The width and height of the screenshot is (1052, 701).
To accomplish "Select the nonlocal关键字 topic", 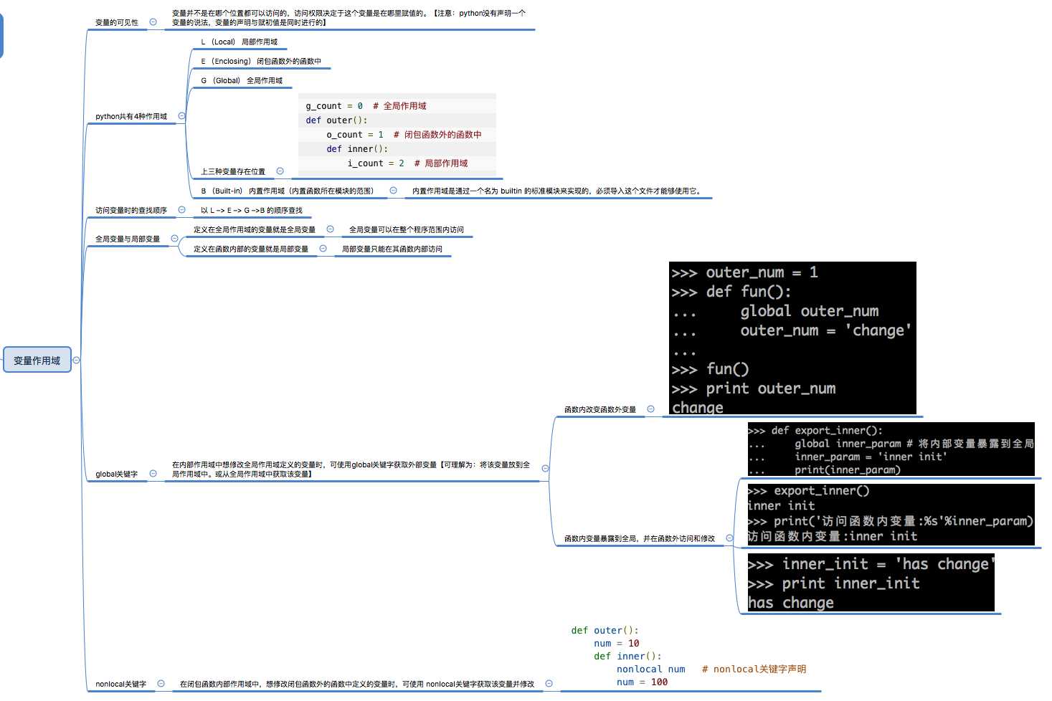I will 120,685.
